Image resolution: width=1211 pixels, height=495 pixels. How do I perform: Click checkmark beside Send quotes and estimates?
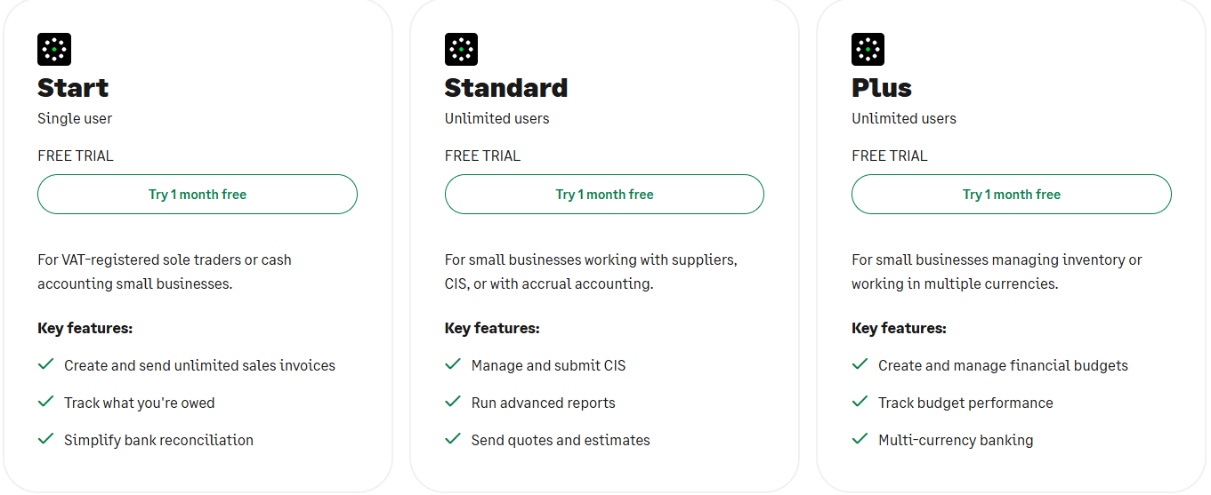[x=453, y=439]
